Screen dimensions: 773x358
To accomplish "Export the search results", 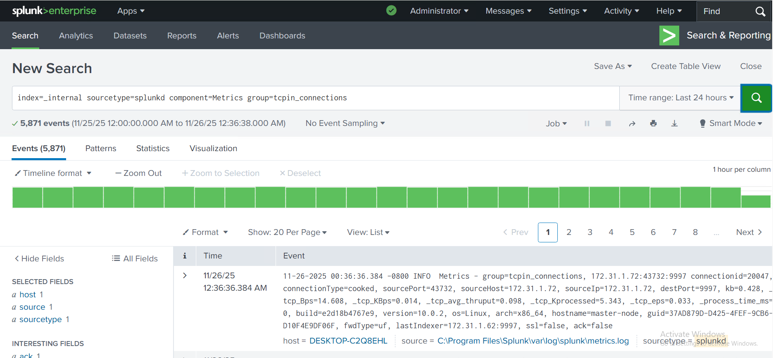I will 674,123.
